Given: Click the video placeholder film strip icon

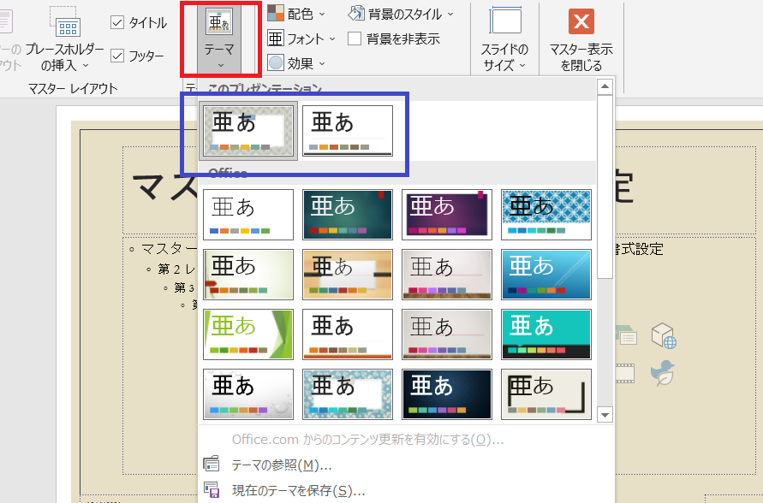Looking at the screenshot, I should coord(624,373).
